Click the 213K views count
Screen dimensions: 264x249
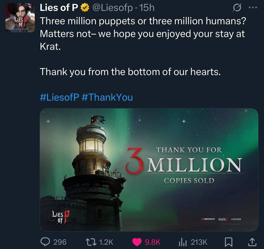199,242
